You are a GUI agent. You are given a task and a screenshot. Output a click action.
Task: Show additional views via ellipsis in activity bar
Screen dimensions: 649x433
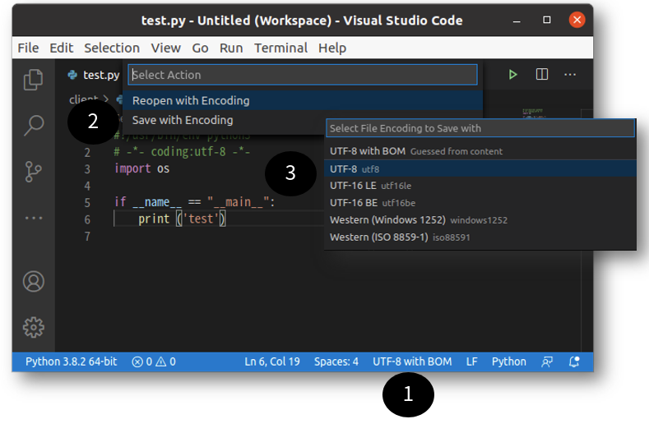point(34,218)
